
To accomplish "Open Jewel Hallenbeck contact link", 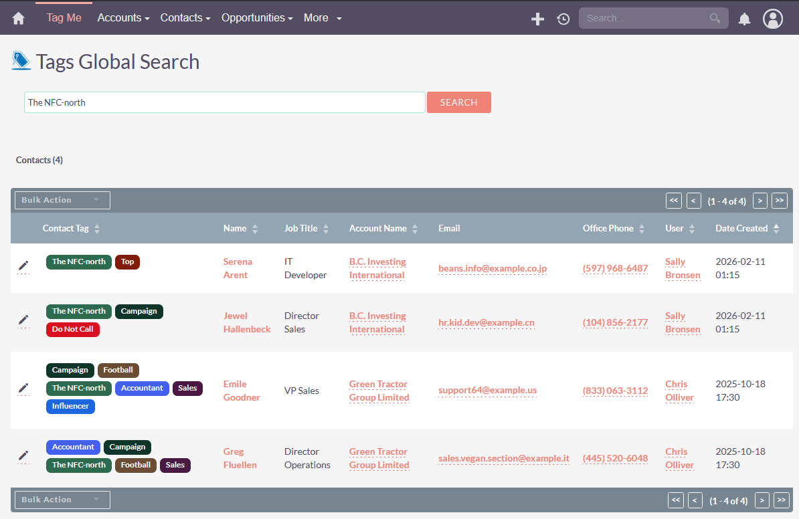I will click(x=247, y=322).
